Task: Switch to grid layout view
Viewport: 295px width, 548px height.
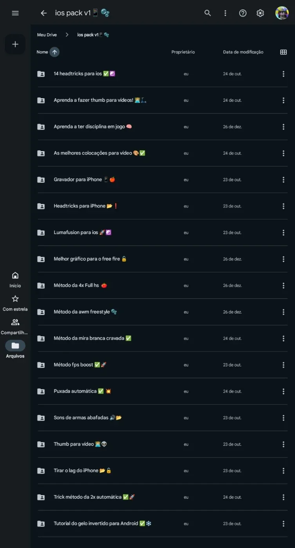Action: coord(283,52)
